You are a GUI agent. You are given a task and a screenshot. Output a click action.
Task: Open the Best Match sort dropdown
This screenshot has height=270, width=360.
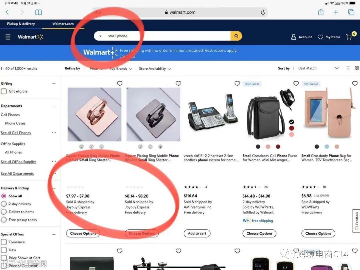pyautogui.click(x=318, y=68)
